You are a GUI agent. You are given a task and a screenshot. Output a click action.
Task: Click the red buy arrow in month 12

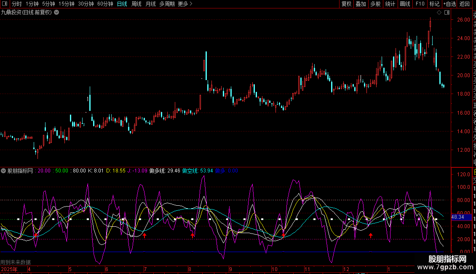click(x=371, y=235)
